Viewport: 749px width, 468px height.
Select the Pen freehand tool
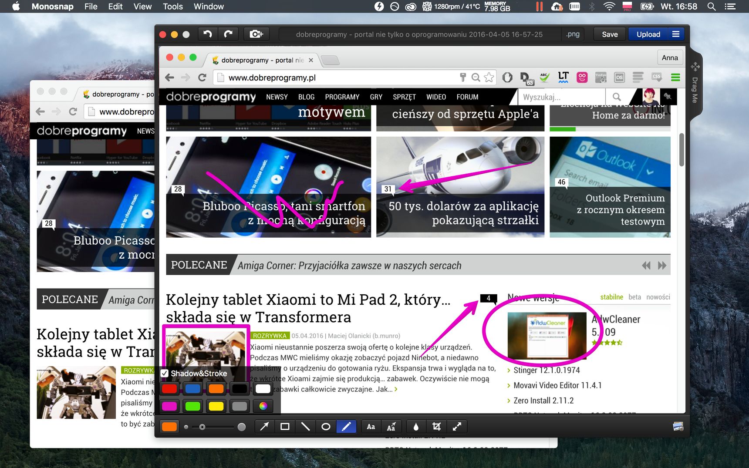click(346, 427)
